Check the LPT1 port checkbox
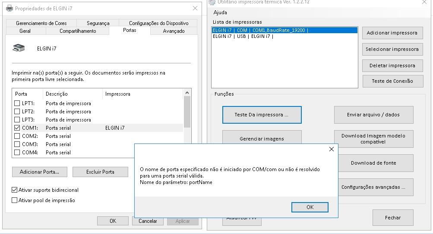The height and width of the screenshot is (234, 433). point(17,103)
